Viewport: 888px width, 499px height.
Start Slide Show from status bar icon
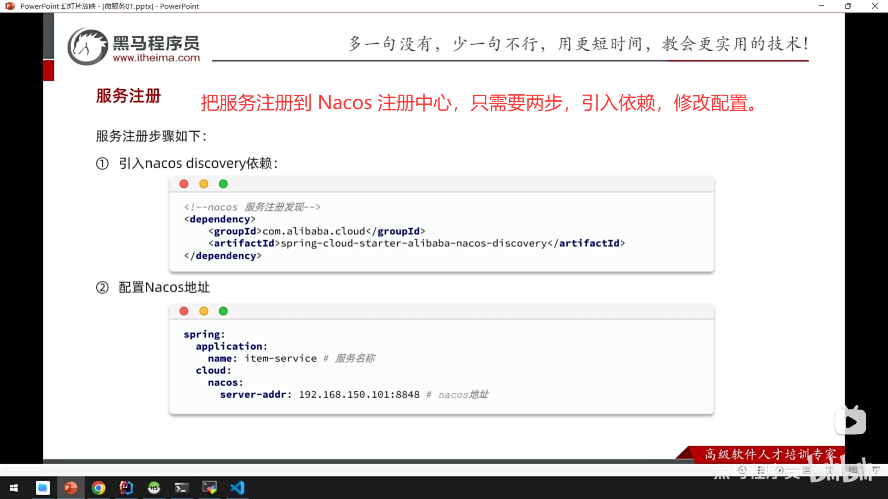876,470
